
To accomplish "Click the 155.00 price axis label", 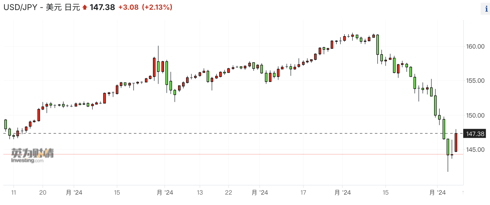I will [x=476, y=81].
